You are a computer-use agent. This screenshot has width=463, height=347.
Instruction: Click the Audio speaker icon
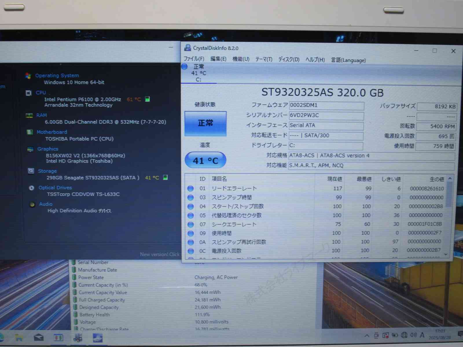(x=32, y=204)
